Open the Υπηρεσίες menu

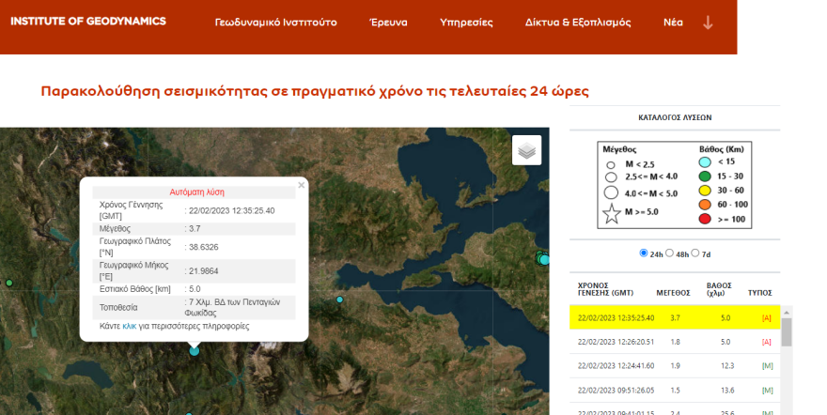pos(466,23)
